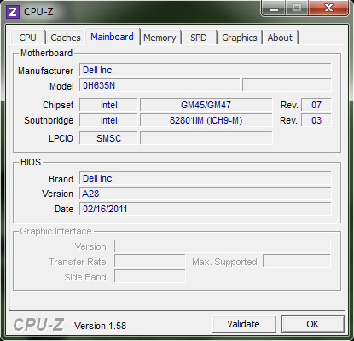Image resolution: width=354 pixels, height=341 pixels.
Task: Click LPCIO vendor value SMSC
Action: 108,138
